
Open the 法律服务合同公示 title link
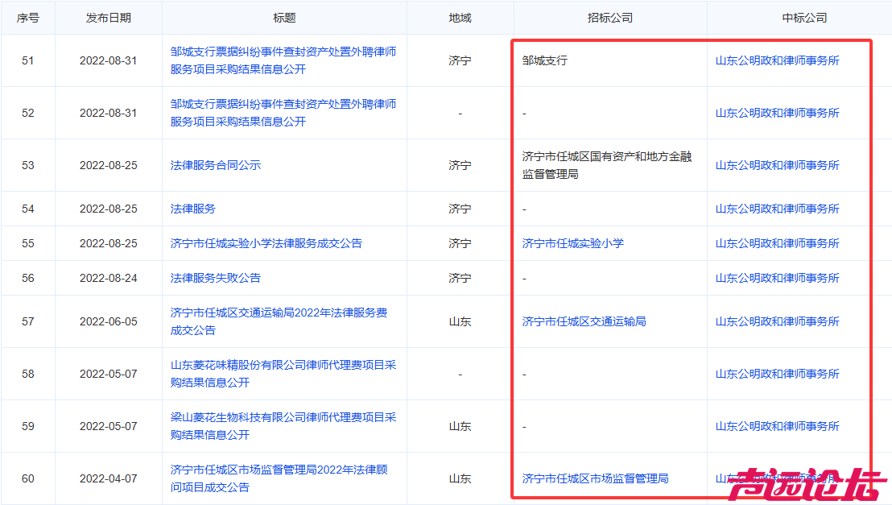tap(216, 165)
